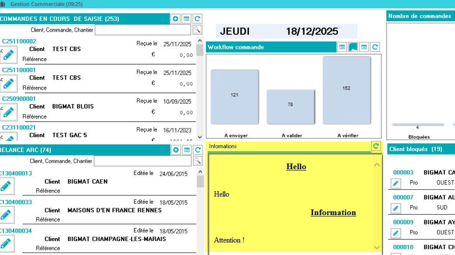Image resolution: width=455 pixels, height=255 pixels.
Task: Add new order in Commandes en cours panel
Action: tap(175, 19)
